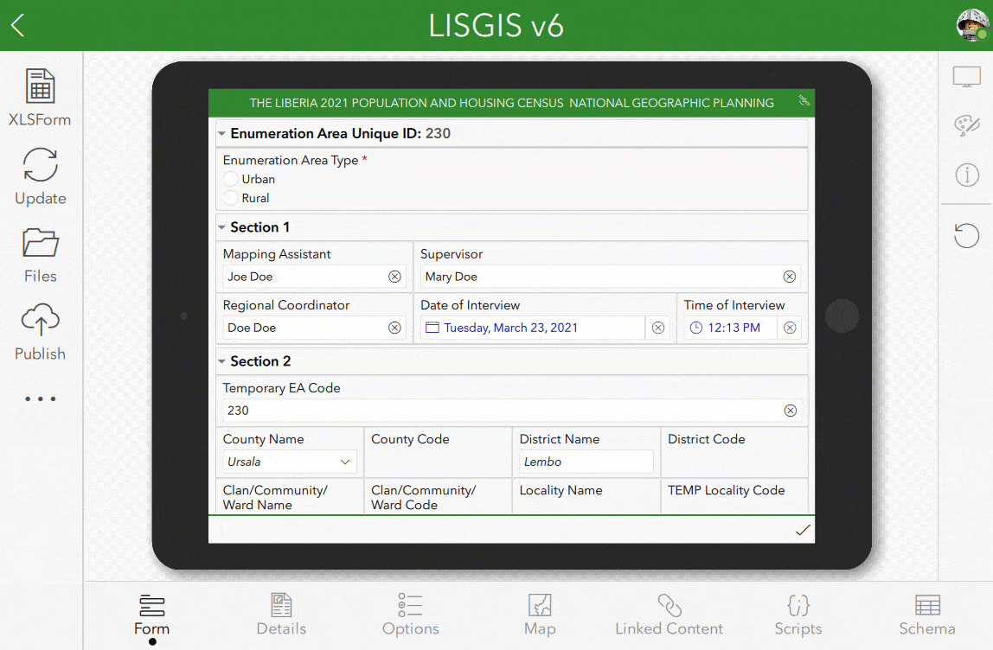Click the census form title banner
993x650 pixels.
pos(511,103)
